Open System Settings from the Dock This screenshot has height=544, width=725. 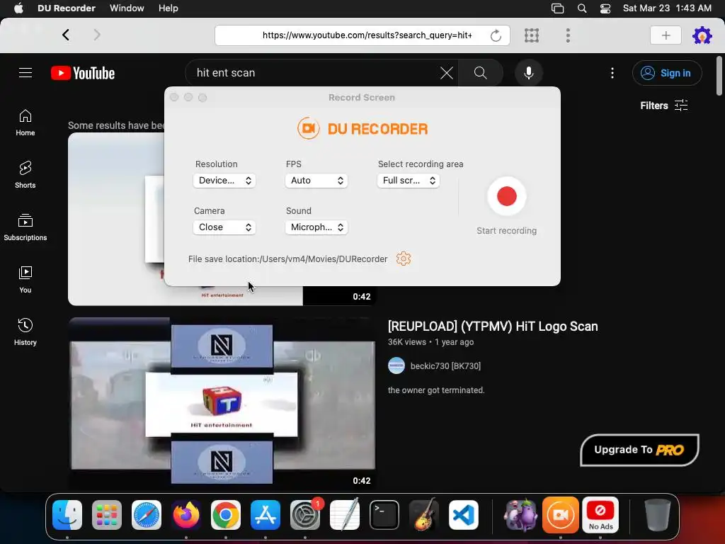(305, 515)
